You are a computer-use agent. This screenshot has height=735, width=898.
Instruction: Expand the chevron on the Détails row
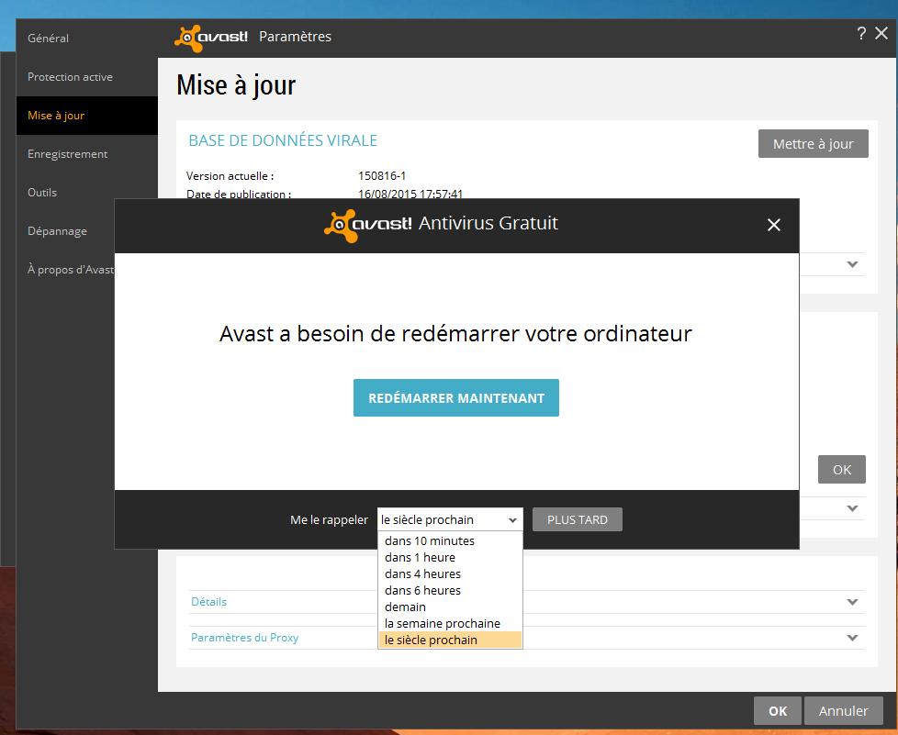[852, 602]
